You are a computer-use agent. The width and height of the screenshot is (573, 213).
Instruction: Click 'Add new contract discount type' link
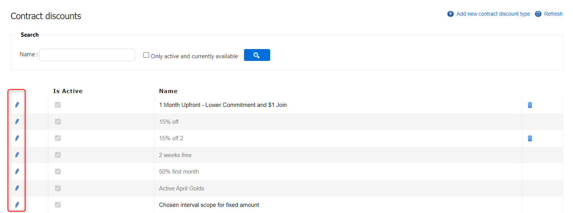pyautogui.click(x=493, y=14)
